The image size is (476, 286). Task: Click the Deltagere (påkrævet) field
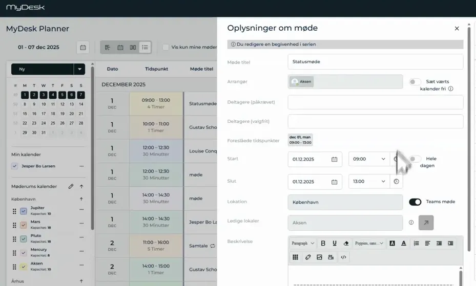[x=376, y=102]
